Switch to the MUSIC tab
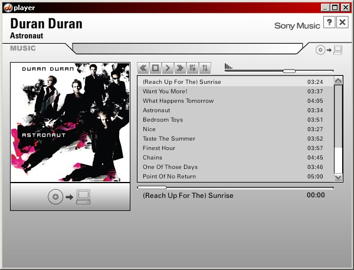 (x=23, y=48)
